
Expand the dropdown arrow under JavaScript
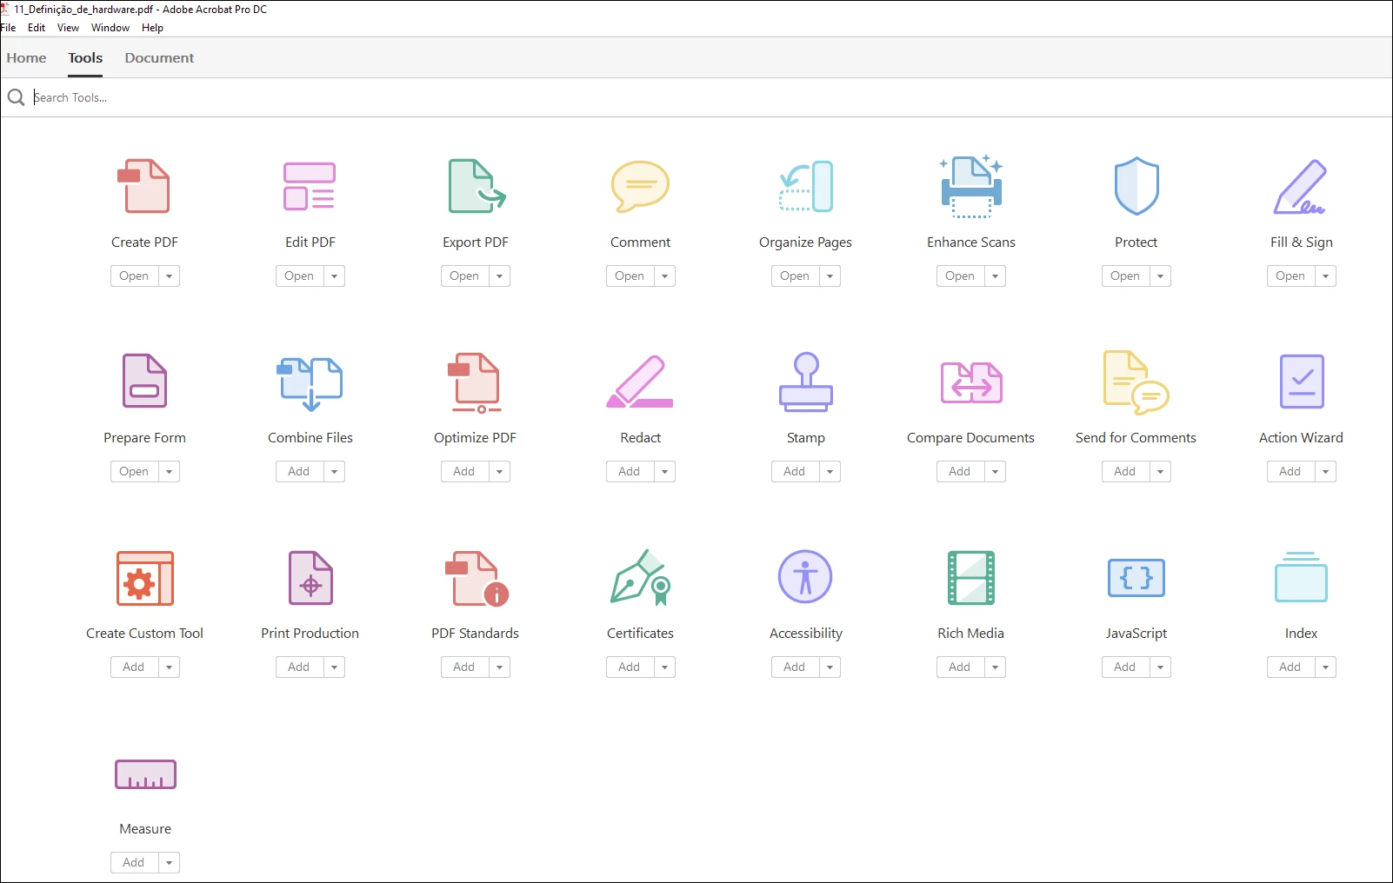point(1160,667)
